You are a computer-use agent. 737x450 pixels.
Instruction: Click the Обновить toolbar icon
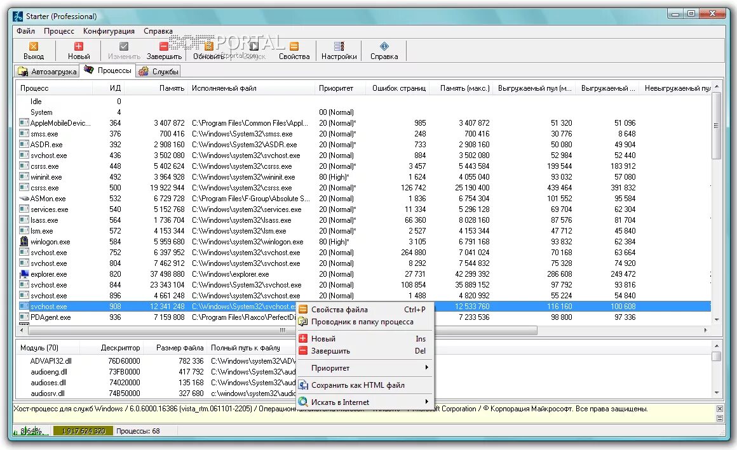coord(208,46)
